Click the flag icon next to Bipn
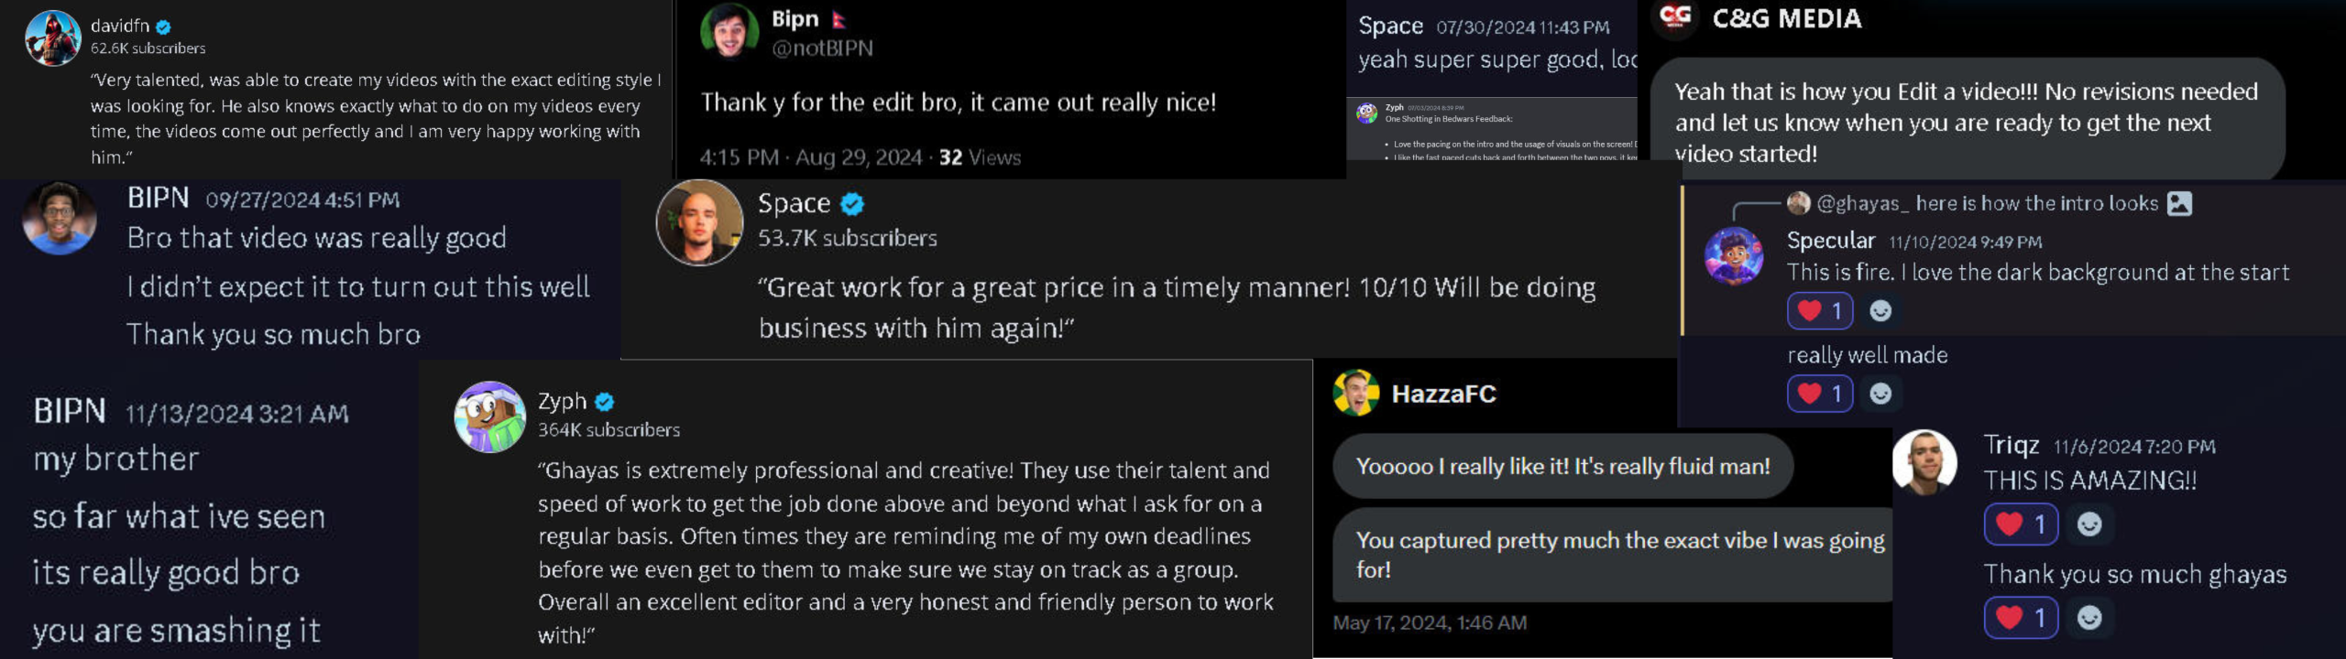2346x659 pixels. 838,19
